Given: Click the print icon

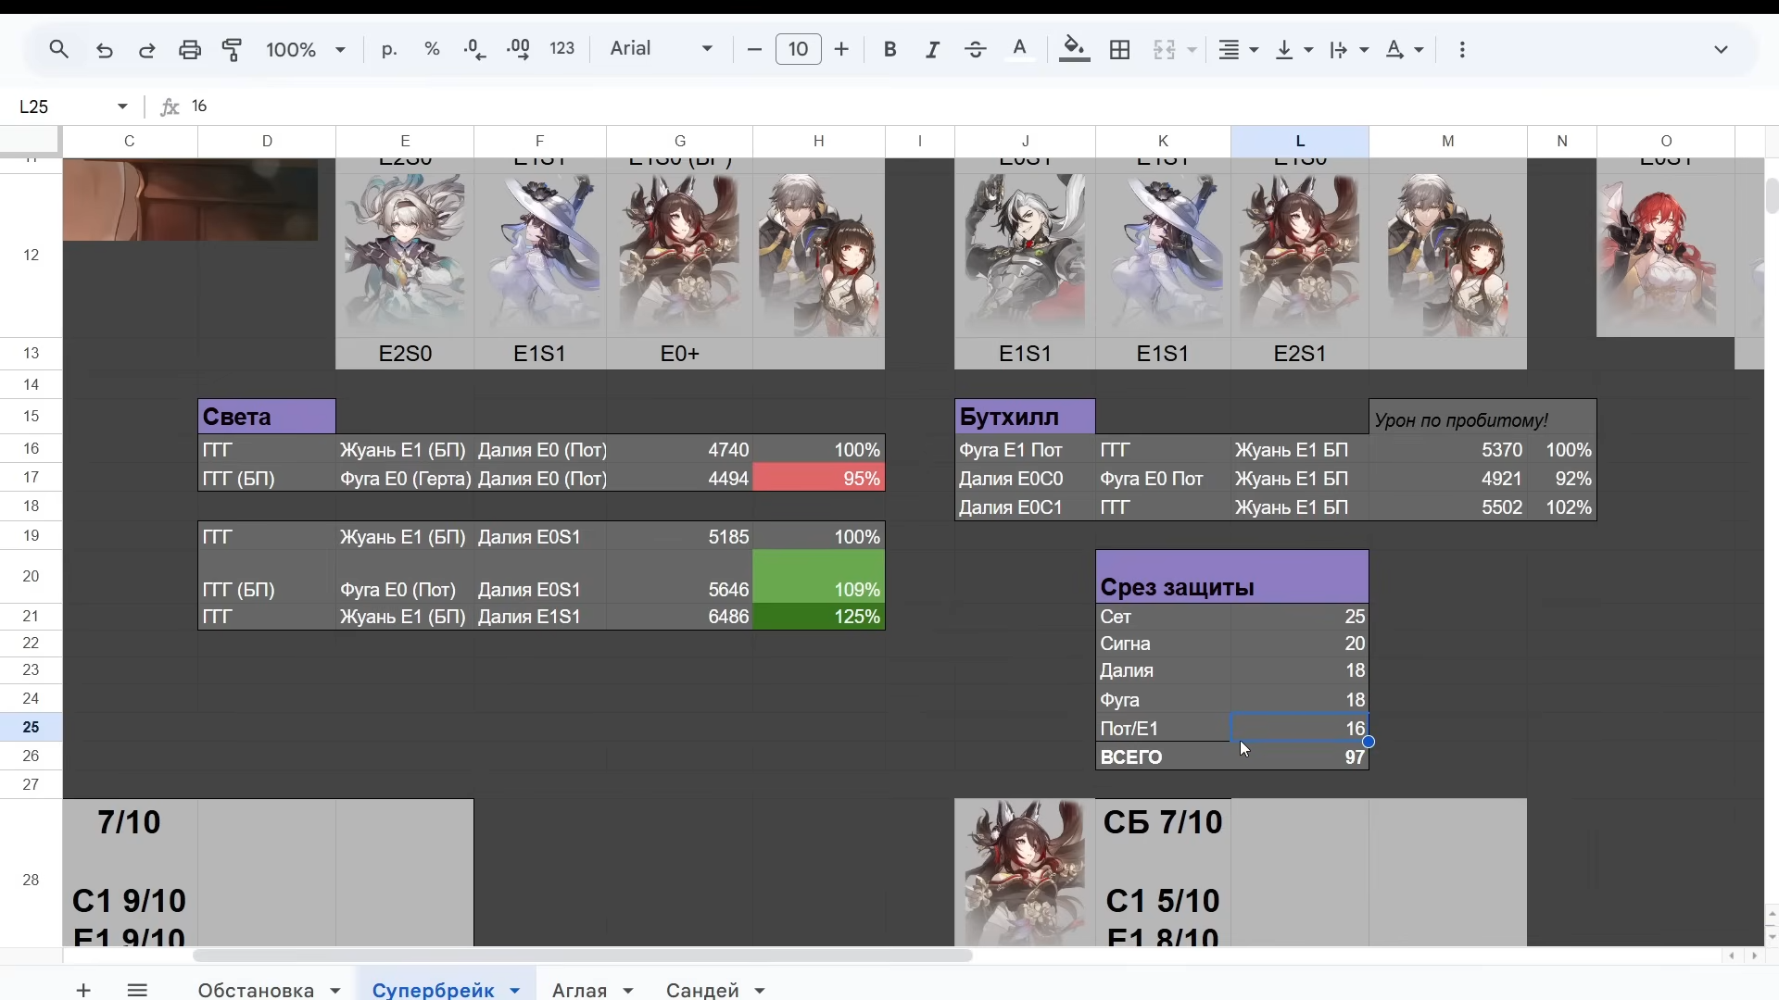Looking at the screenshot, I should click(x=190, y=50).
